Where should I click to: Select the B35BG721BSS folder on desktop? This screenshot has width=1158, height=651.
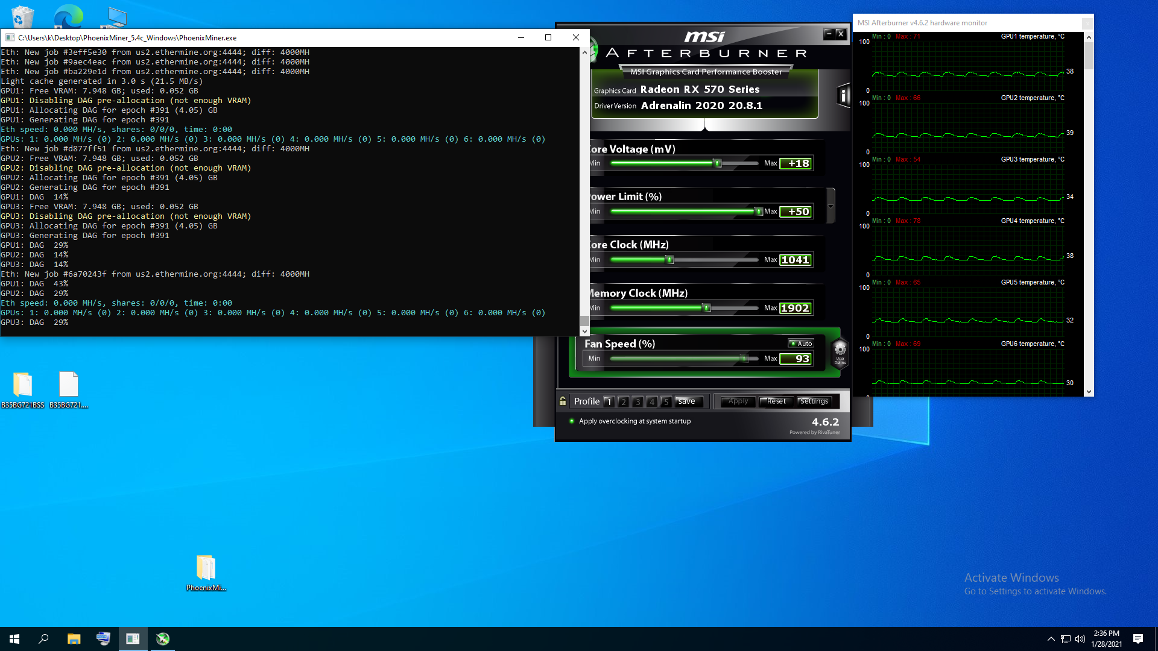coord(22,390)
